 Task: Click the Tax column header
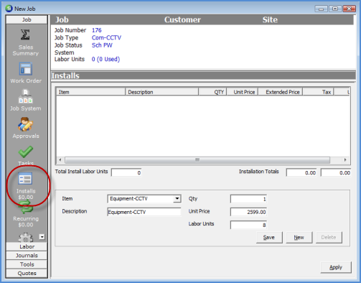319,92
